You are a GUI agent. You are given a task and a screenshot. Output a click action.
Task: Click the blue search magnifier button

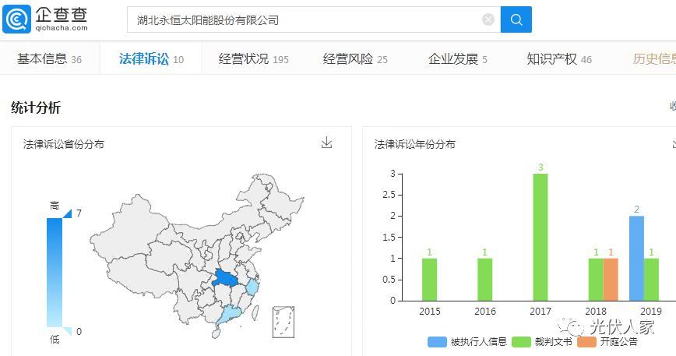516,20
